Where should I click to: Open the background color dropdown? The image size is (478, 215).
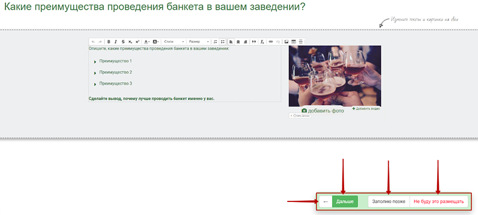(x=156, y=42)
